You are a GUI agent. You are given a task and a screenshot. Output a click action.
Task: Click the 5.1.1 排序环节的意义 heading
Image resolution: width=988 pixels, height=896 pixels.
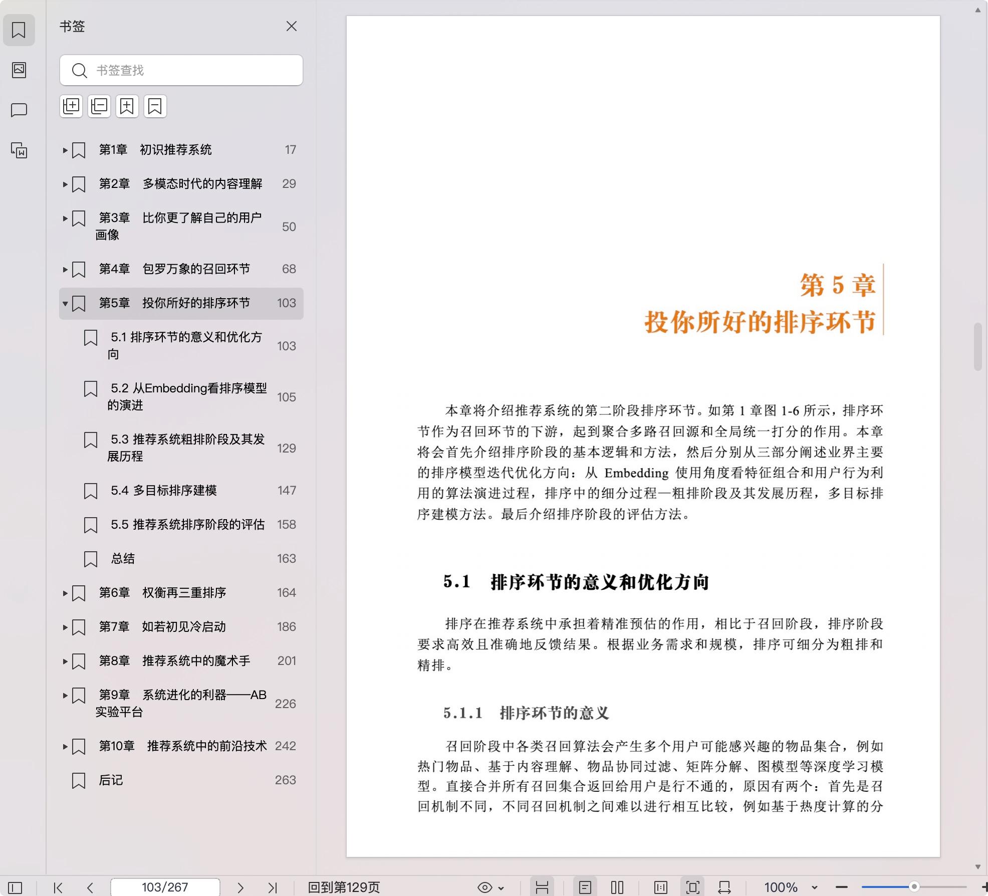point(526,713)
